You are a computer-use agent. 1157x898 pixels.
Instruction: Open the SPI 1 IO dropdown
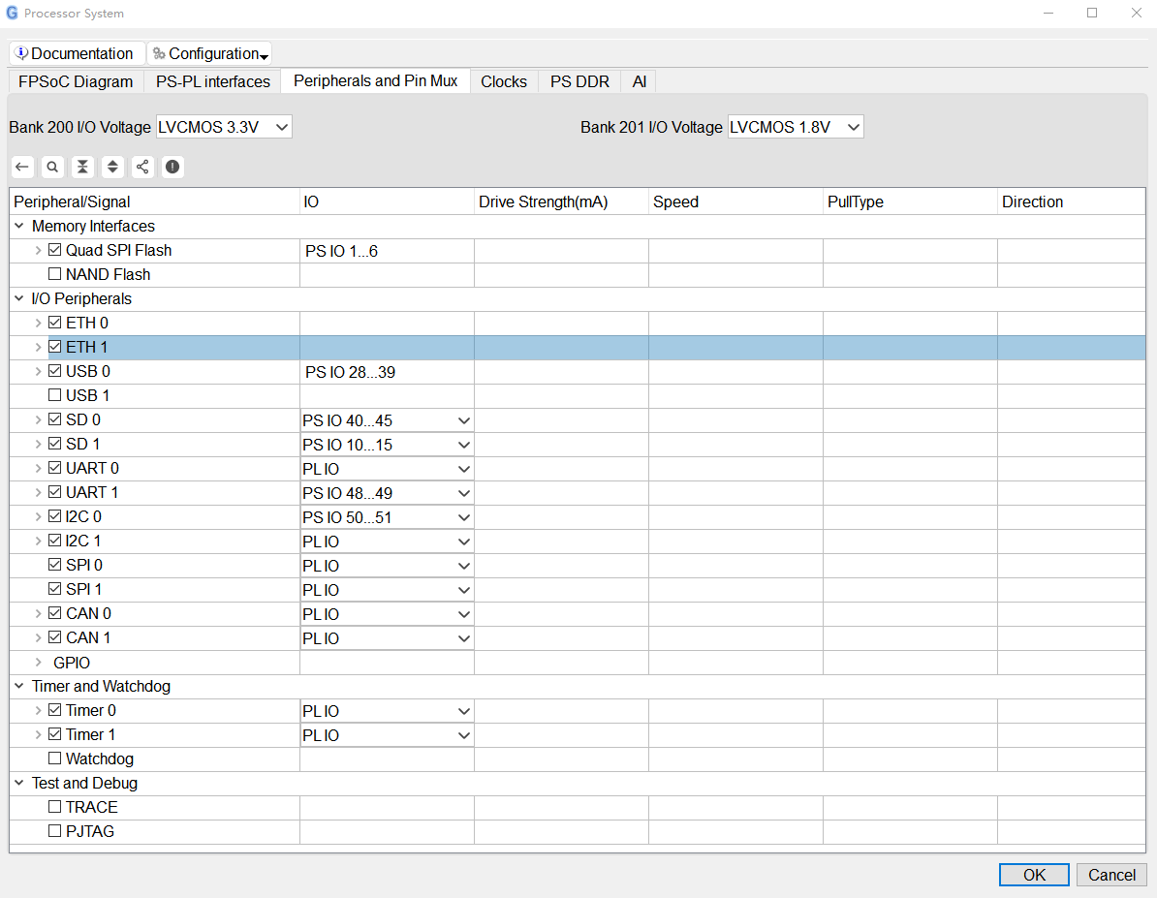387,590
